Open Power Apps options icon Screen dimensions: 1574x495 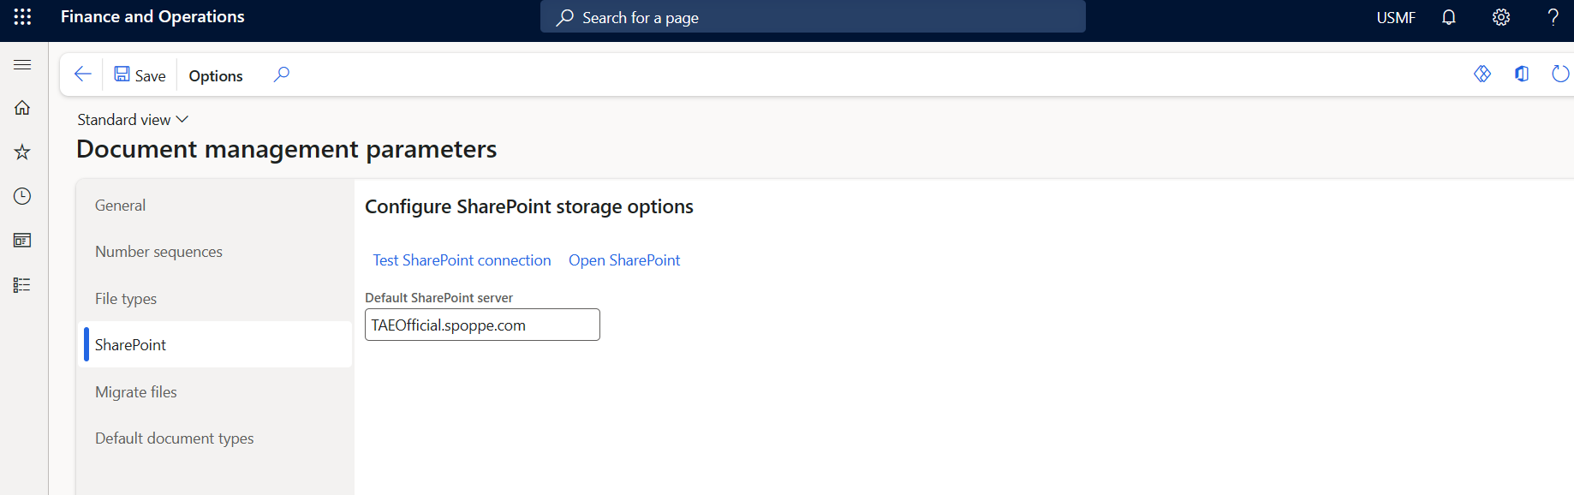1482,74
